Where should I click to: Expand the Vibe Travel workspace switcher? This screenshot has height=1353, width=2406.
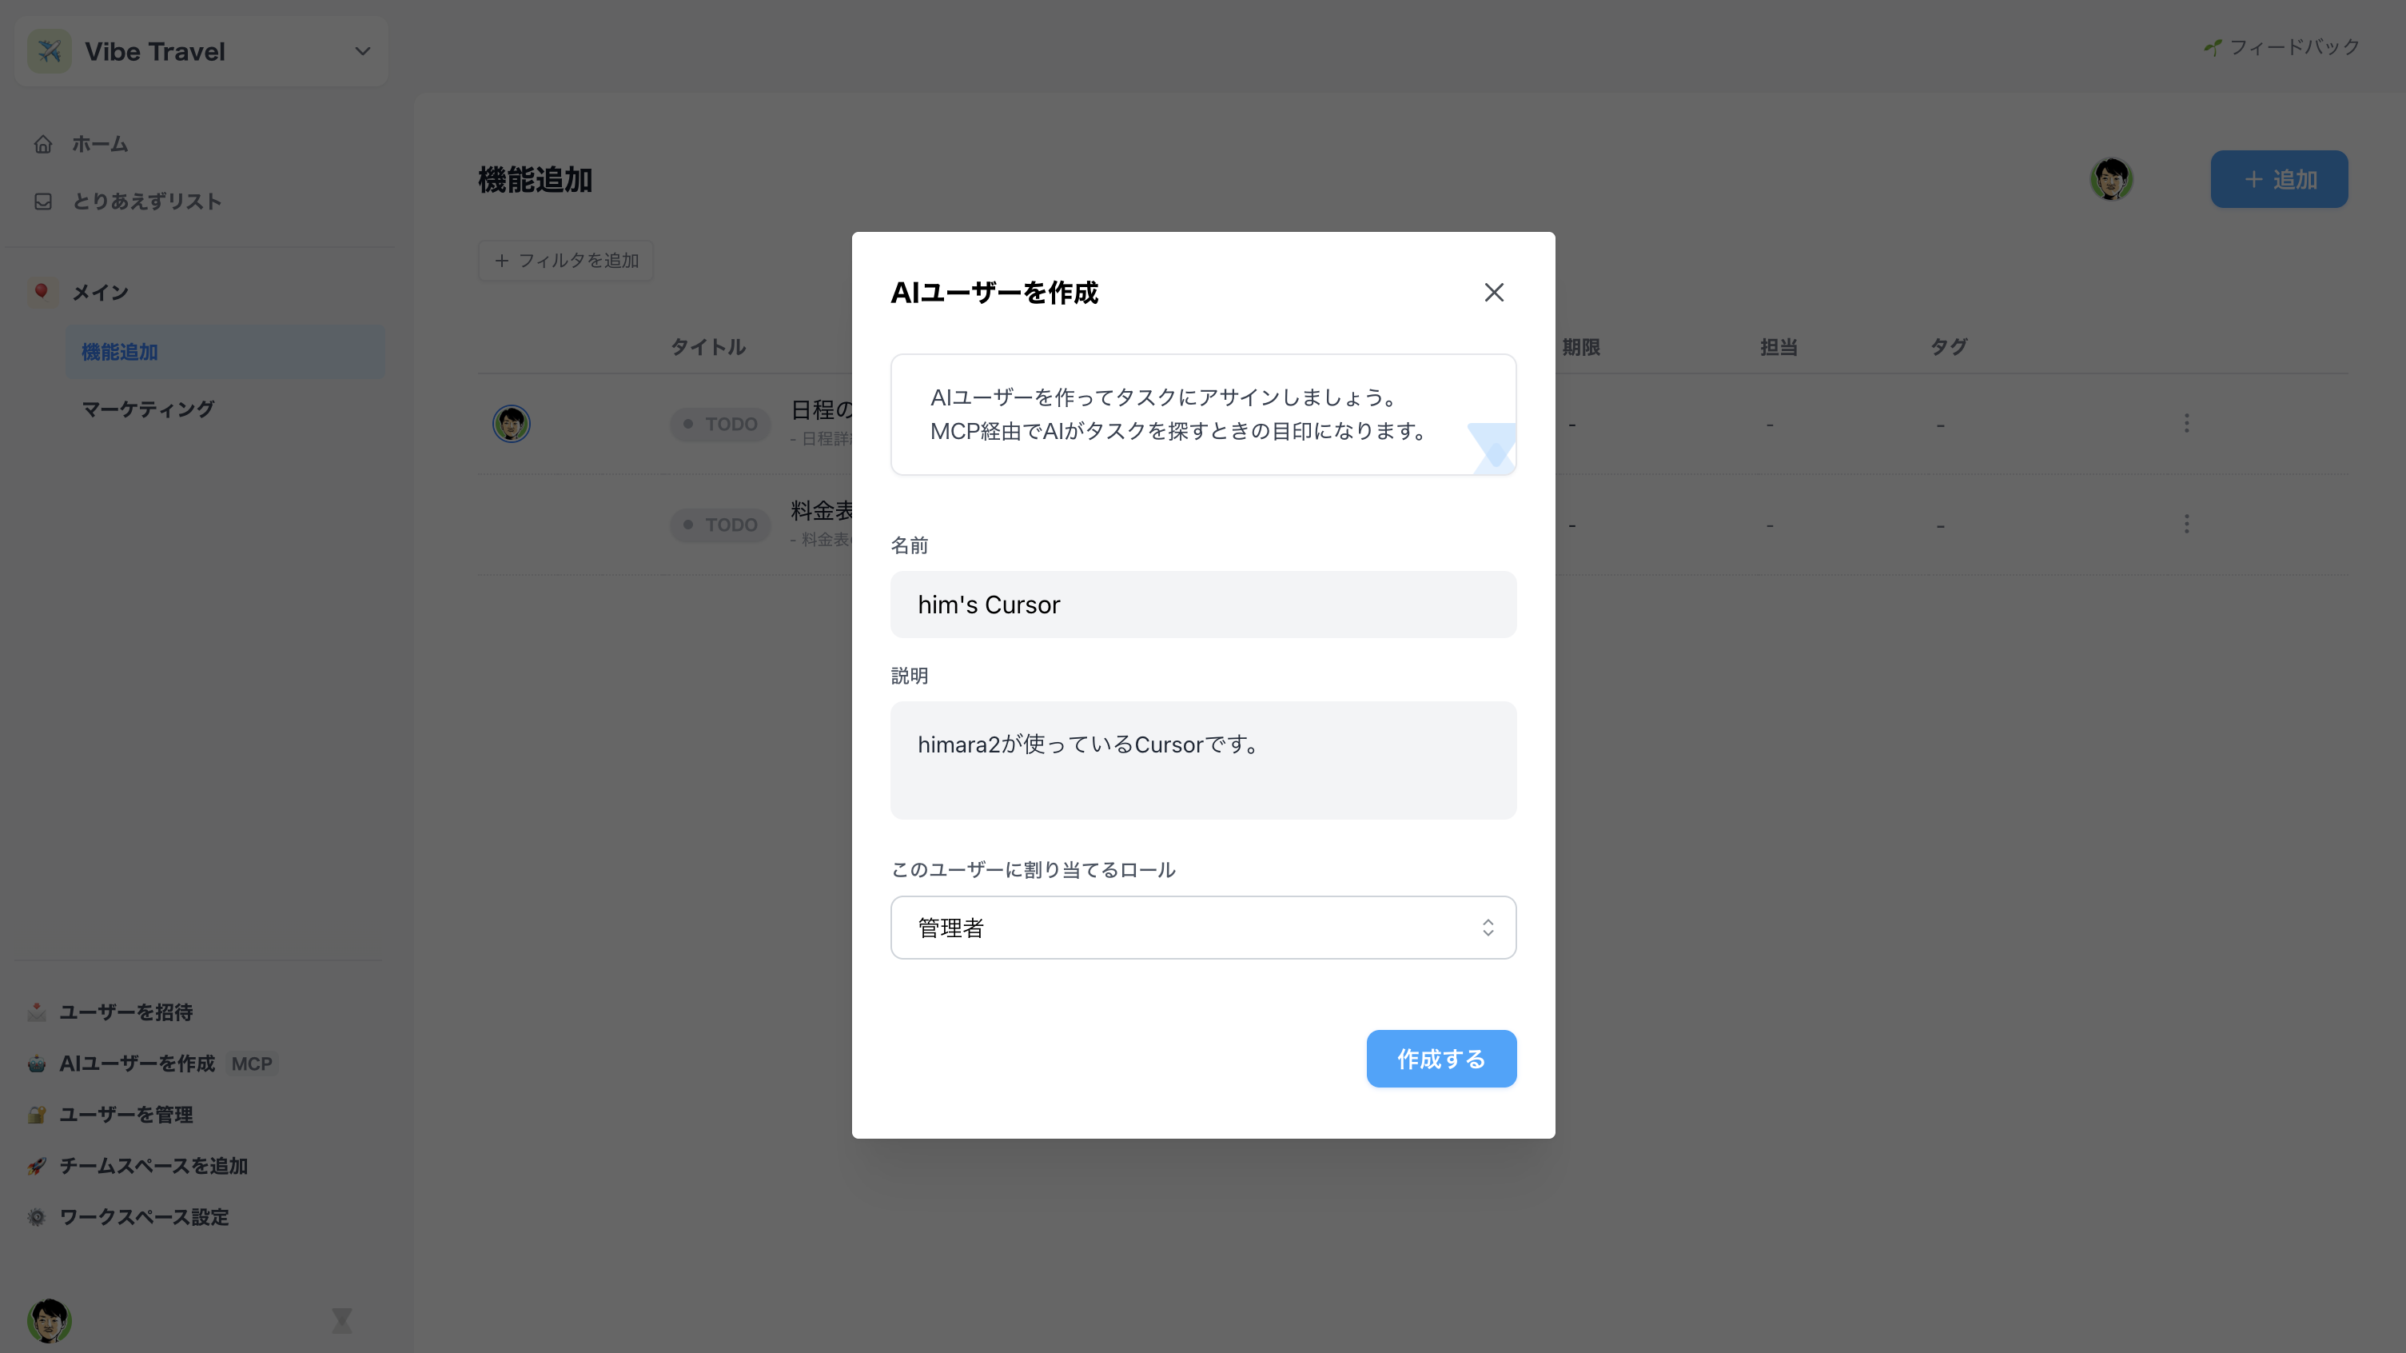362,51
